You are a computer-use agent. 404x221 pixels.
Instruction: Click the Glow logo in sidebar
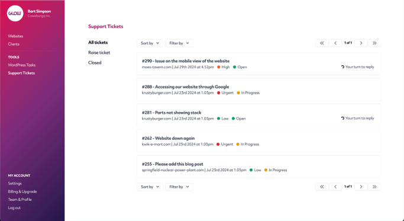15,13
